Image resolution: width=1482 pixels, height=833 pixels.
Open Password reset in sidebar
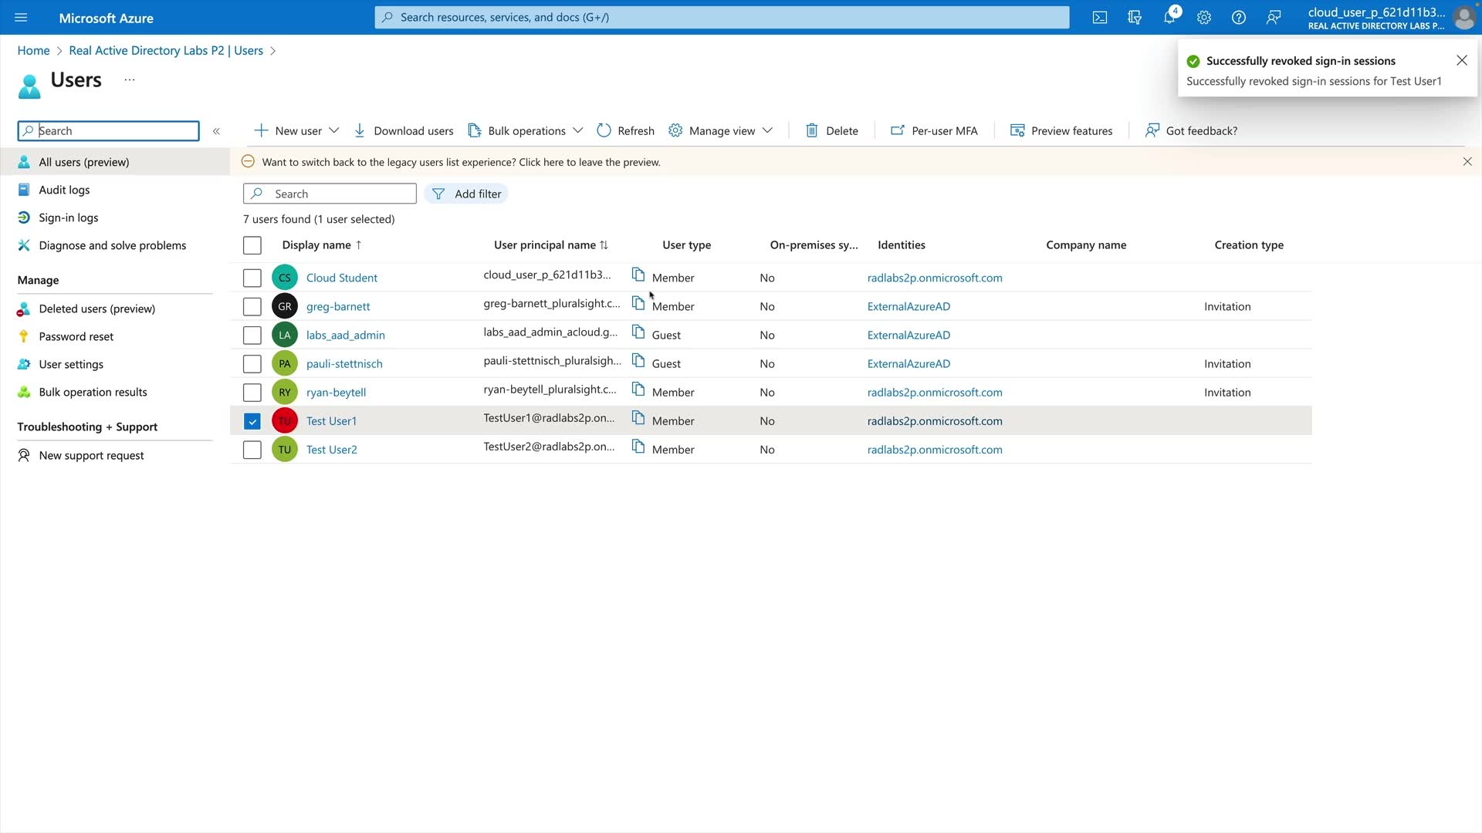(76, 336)
